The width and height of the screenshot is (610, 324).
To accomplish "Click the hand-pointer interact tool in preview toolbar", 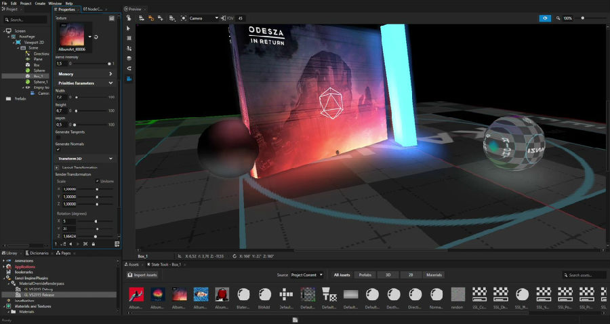I will (129, 18).
